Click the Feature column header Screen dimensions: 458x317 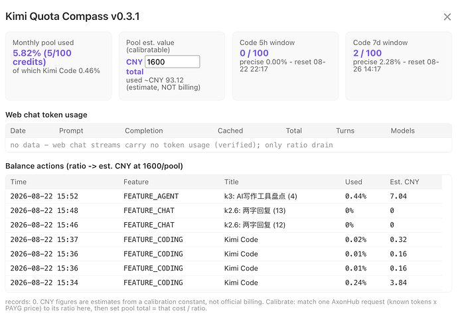tap(136, 182)
